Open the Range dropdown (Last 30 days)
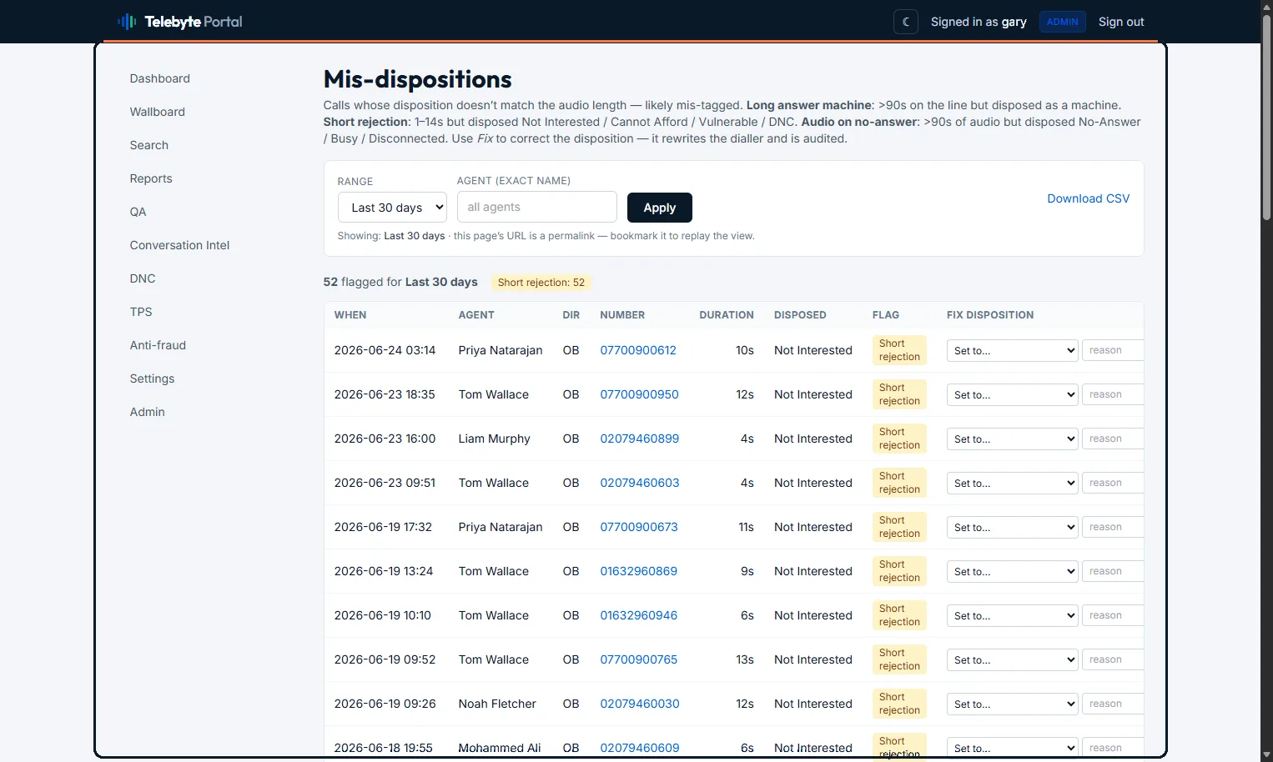 (x=392, y=208)
